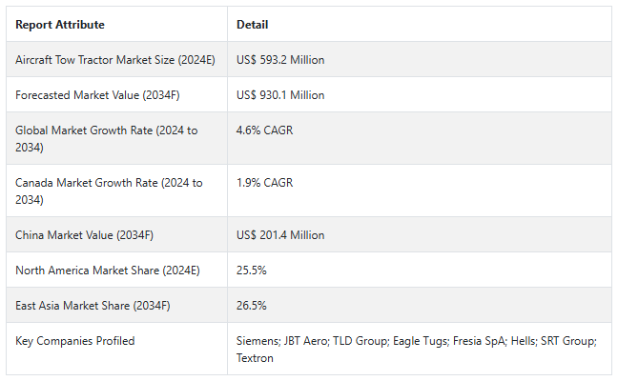
Task: Select the Aircraft Tow Tractor Market Size cell
Action: pyautogui.click(x=115, y=60)
